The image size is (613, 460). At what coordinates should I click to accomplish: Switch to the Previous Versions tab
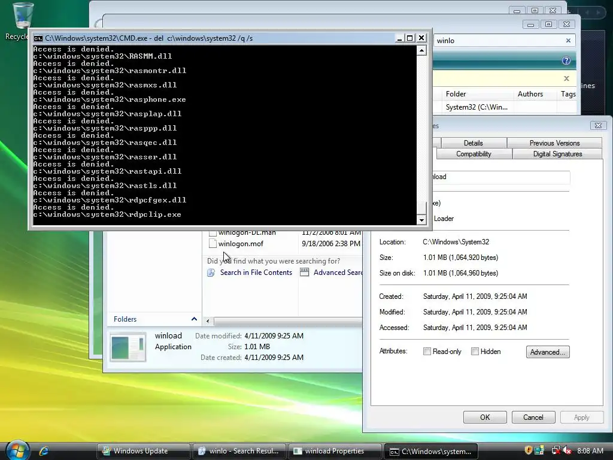(x=554, y=143)
